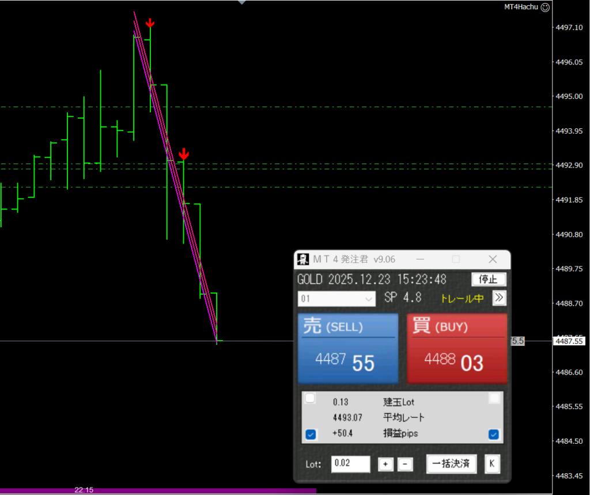
Task: Click the 一括決済 close-all button
Action: tap(451, 463)
